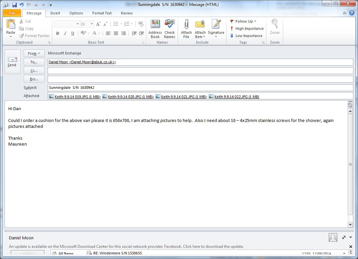Click the Bcc... button
Viewport: 358px width, 259px height.
coord(34,79)
